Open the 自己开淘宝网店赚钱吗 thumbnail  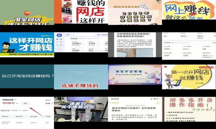(x=27, y=76)
